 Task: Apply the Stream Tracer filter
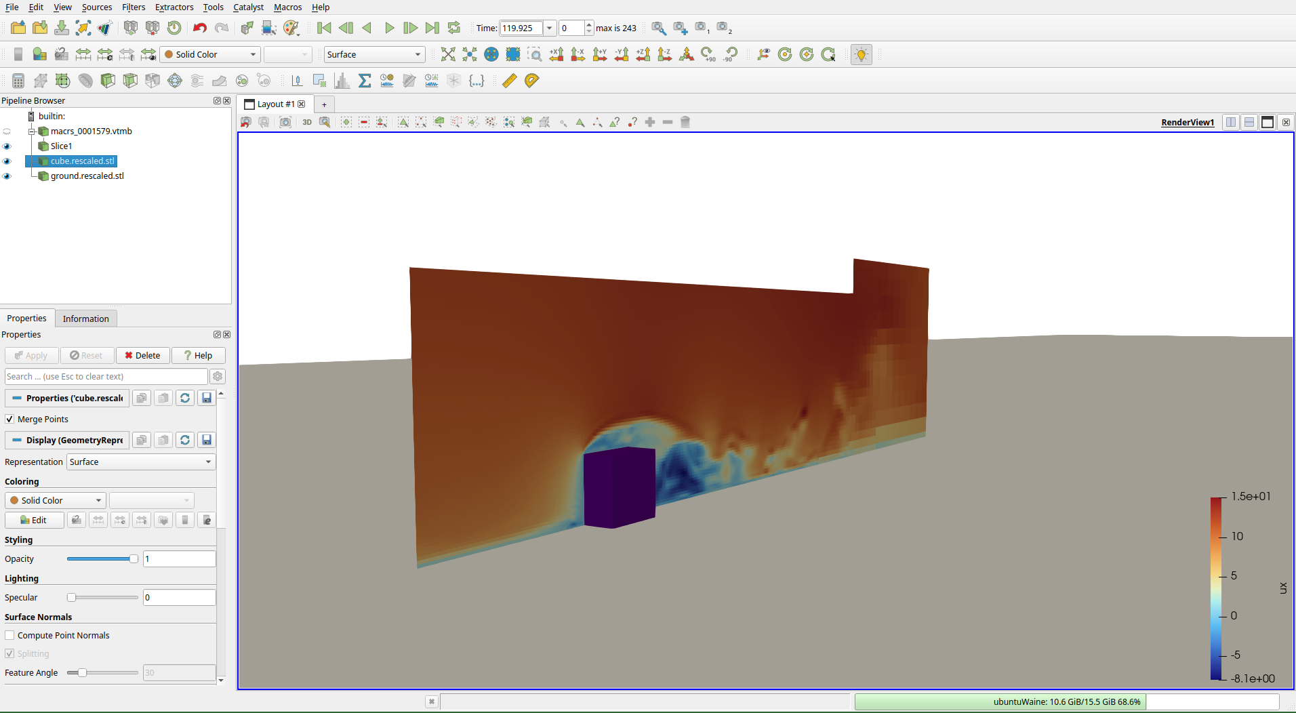[197, 80]
